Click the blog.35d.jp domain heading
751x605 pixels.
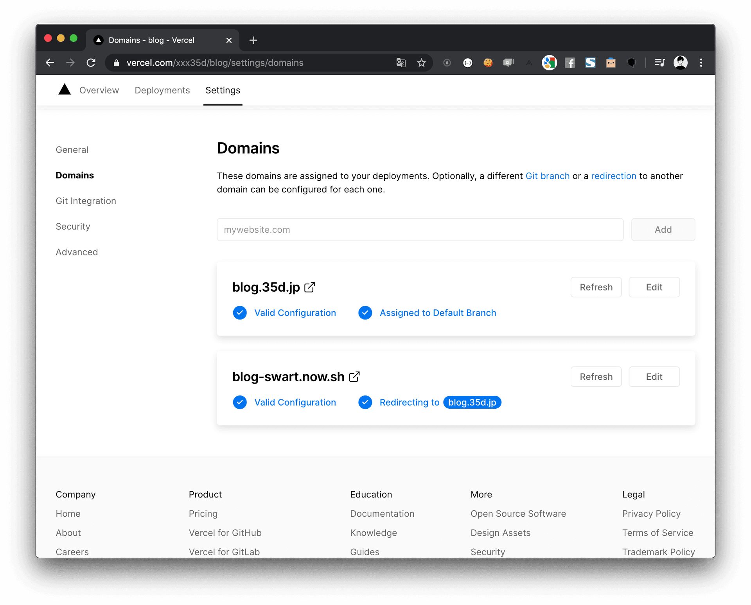tap(266, 287)
